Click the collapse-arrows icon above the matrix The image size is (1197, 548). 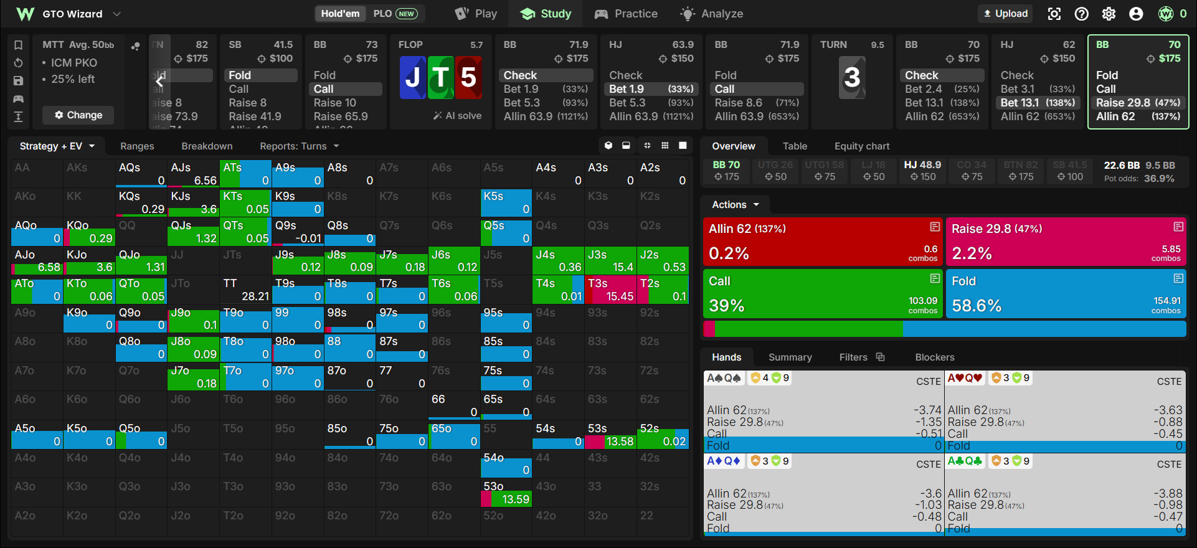(x=647, y=146)
